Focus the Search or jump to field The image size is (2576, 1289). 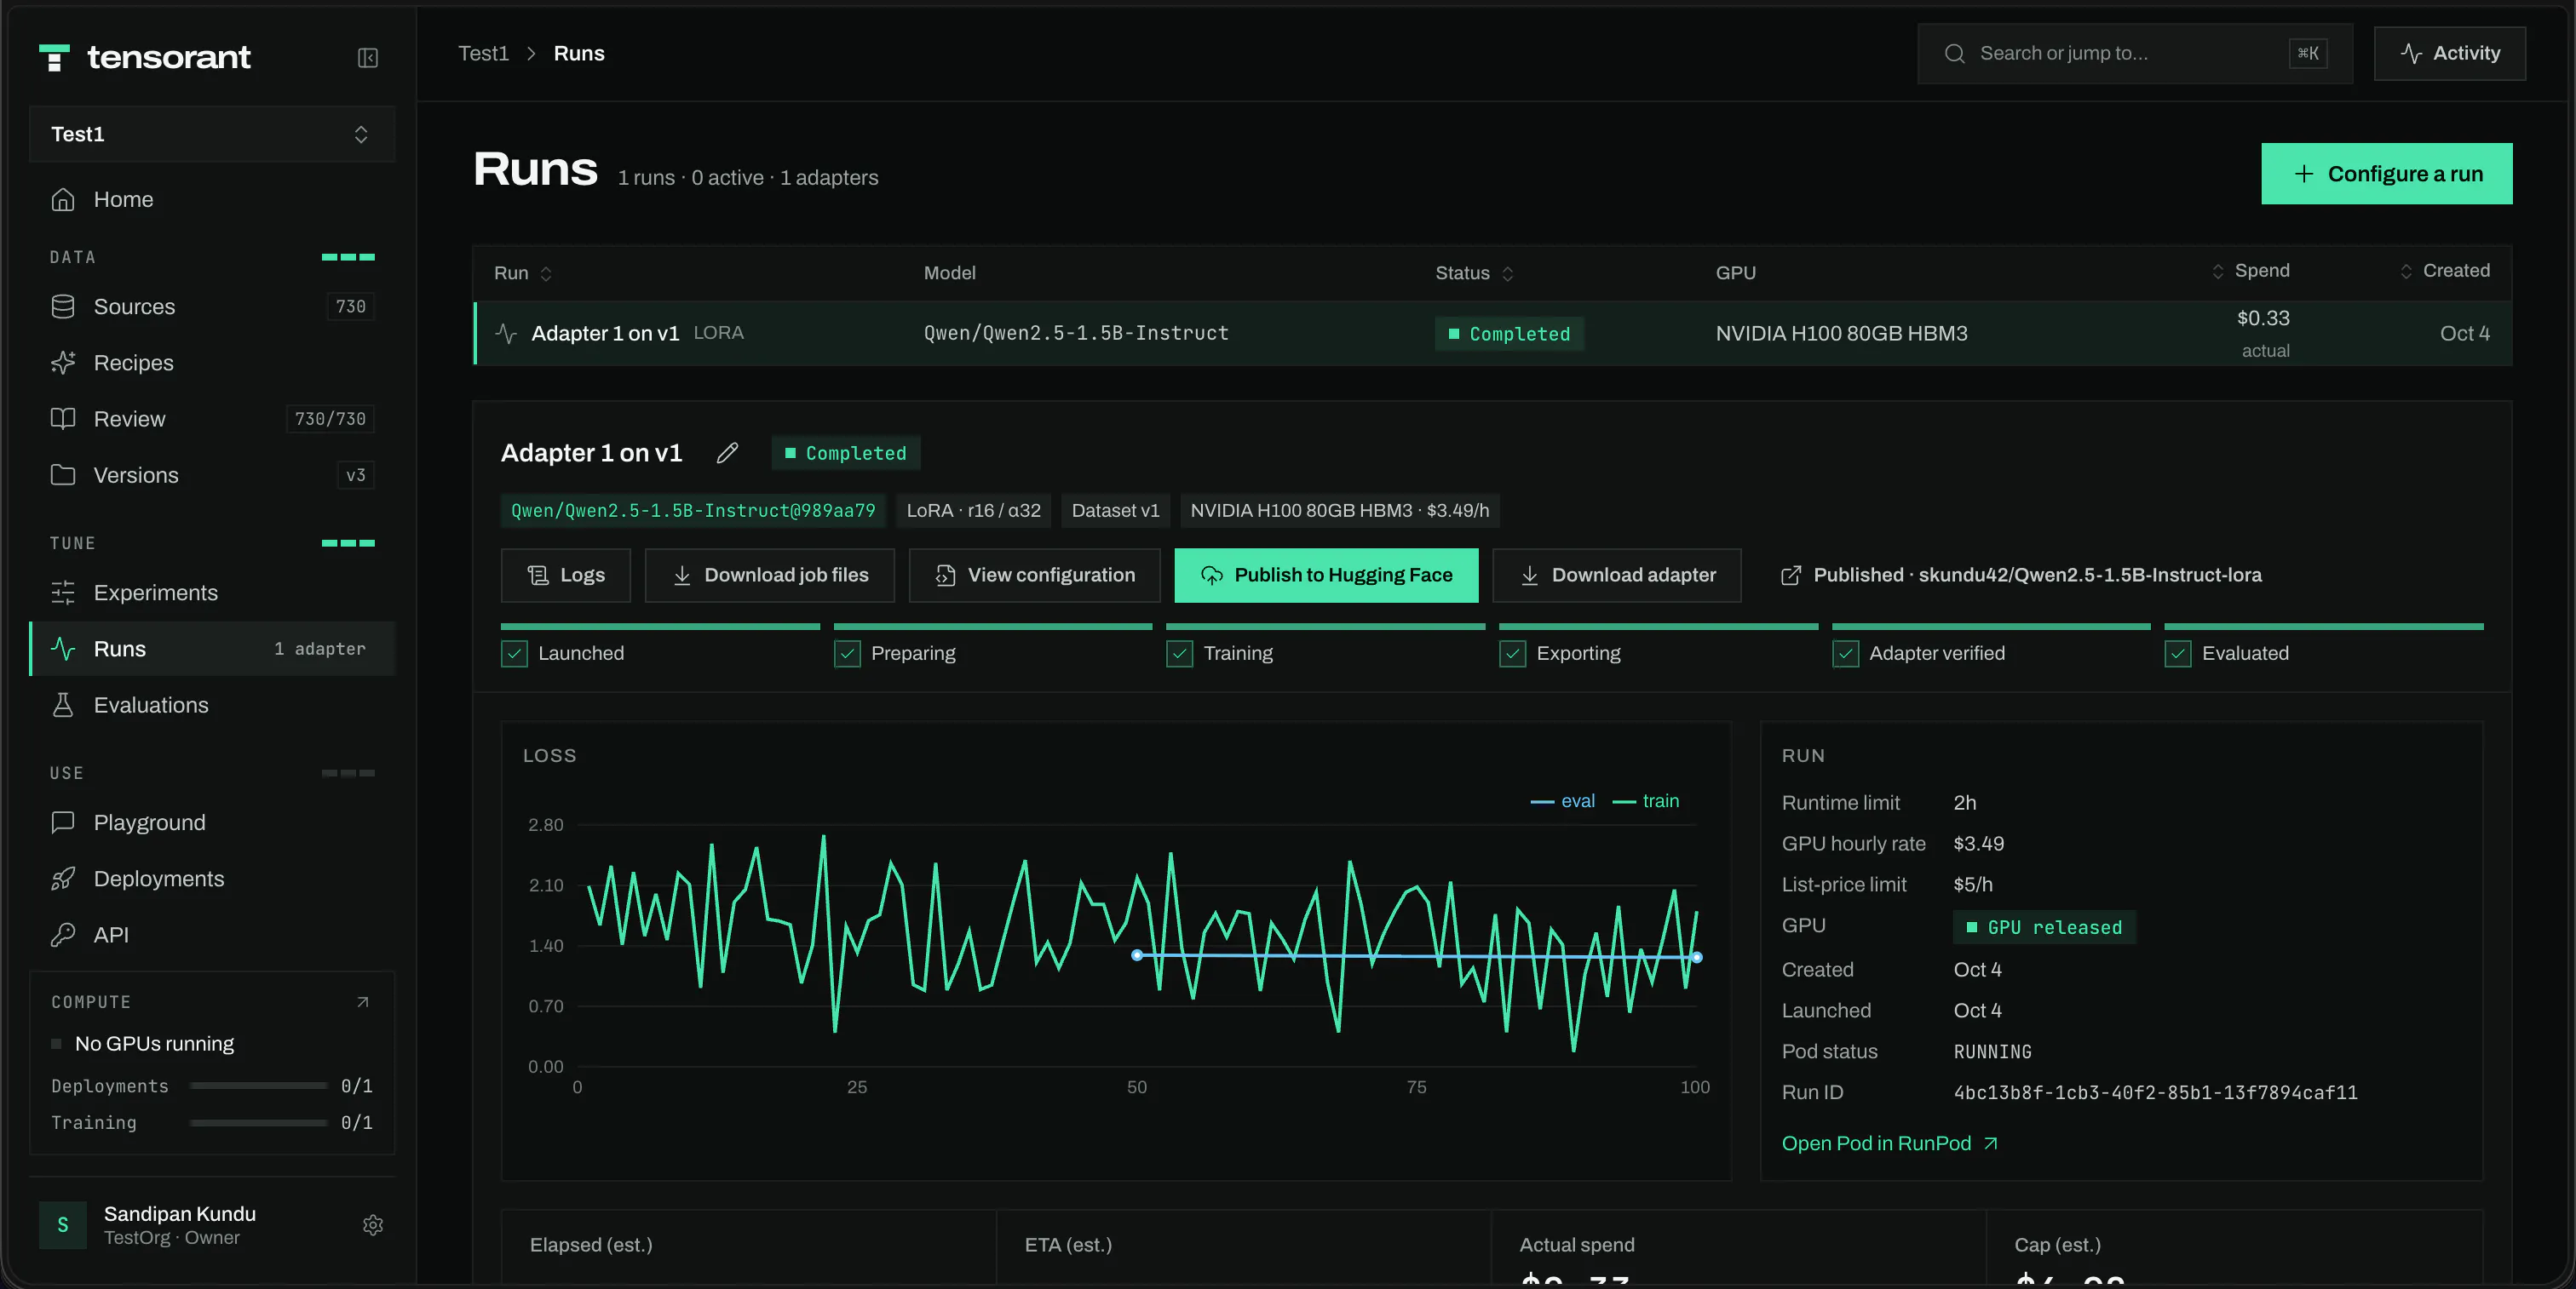click(2134, 54)
